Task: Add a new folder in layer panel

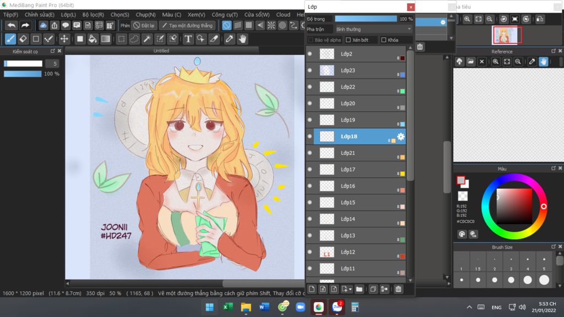Action: click(359, 289)
